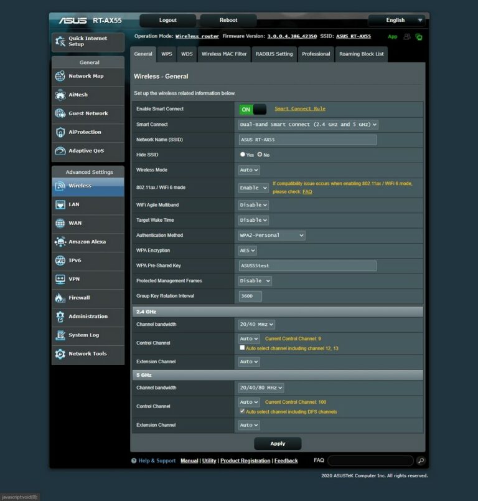Screen dimensions: 478x501
Task: Click the Network Tools wrench icon
Action: point(60,354)
